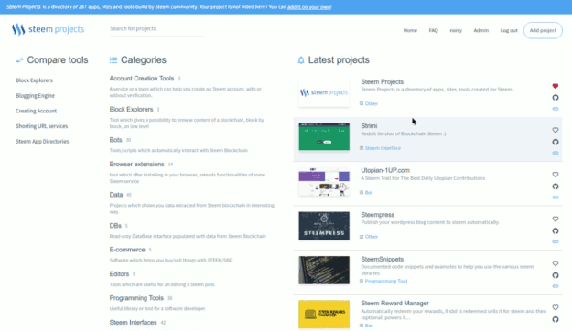Open the Steempress thumbnail
572x331 pixels.
click(x=324, y=226)
